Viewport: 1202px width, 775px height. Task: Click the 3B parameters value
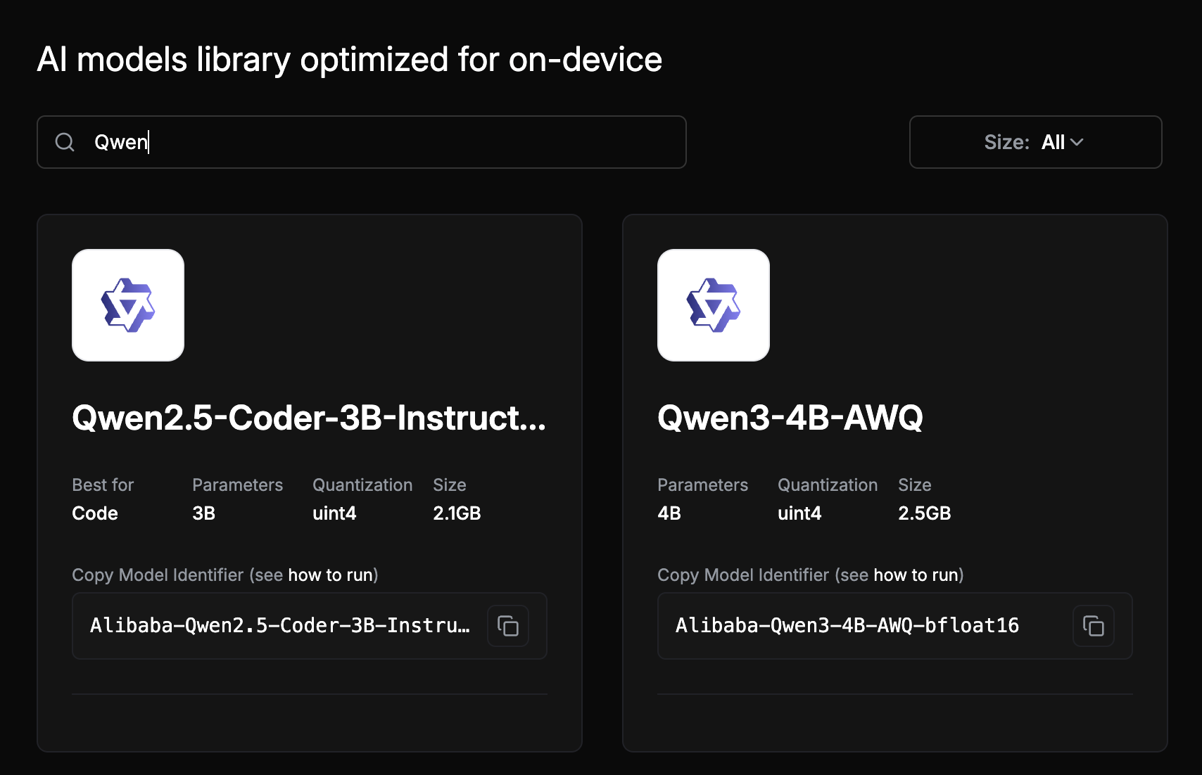tap(203, 513)
